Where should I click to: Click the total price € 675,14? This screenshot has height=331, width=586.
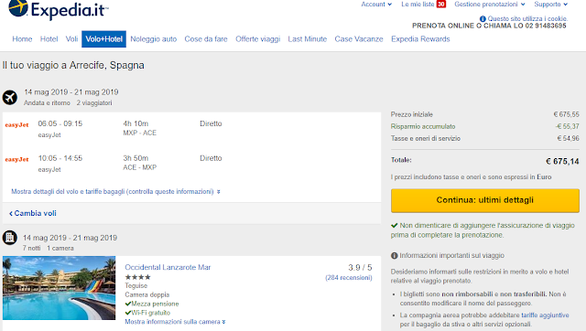tap(562, 161)
